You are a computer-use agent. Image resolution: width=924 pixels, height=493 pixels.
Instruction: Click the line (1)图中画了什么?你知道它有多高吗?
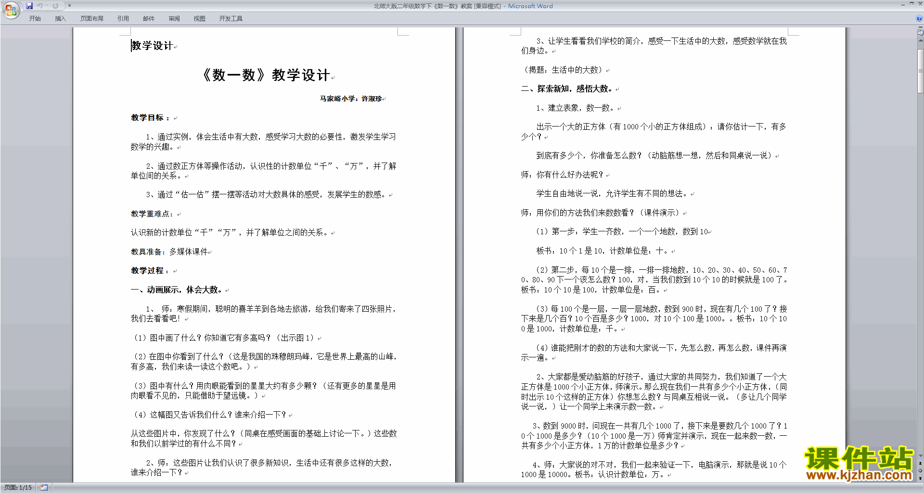[x=224, y=338]
